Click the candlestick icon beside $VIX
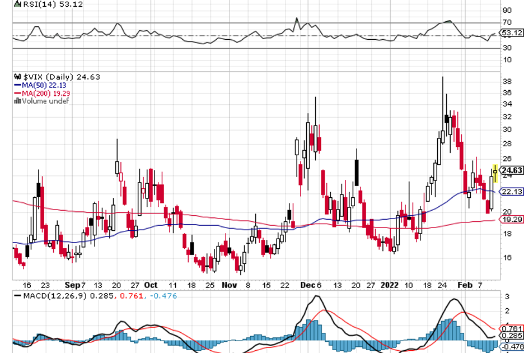The height and width of the screenshot is (353, 524). [16, 77]
